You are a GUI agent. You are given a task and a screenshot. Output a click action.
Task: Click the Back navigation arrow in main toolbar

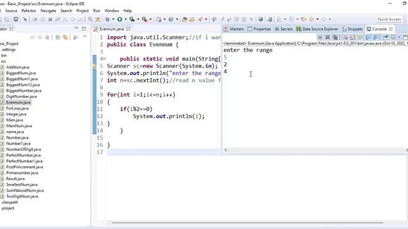tap(311, 19)
